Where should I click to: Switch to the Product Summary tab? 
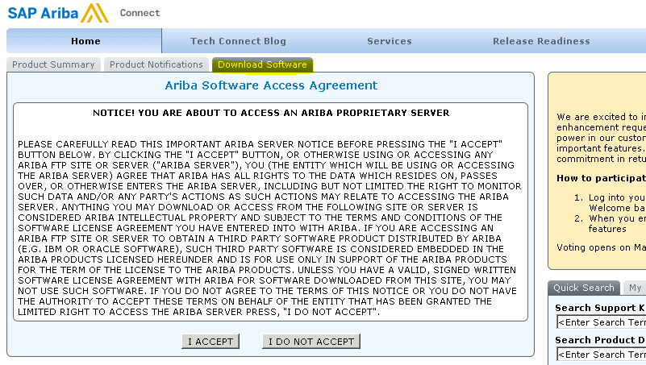[x=53, y=64]
